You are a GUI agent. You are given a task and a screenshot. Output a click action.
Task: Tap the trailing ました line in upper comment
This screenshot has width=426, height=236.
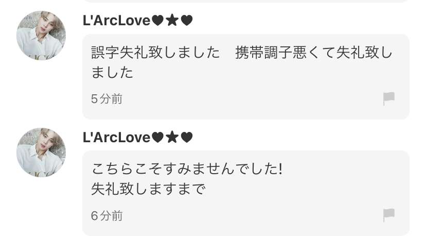tap(112, 73)
